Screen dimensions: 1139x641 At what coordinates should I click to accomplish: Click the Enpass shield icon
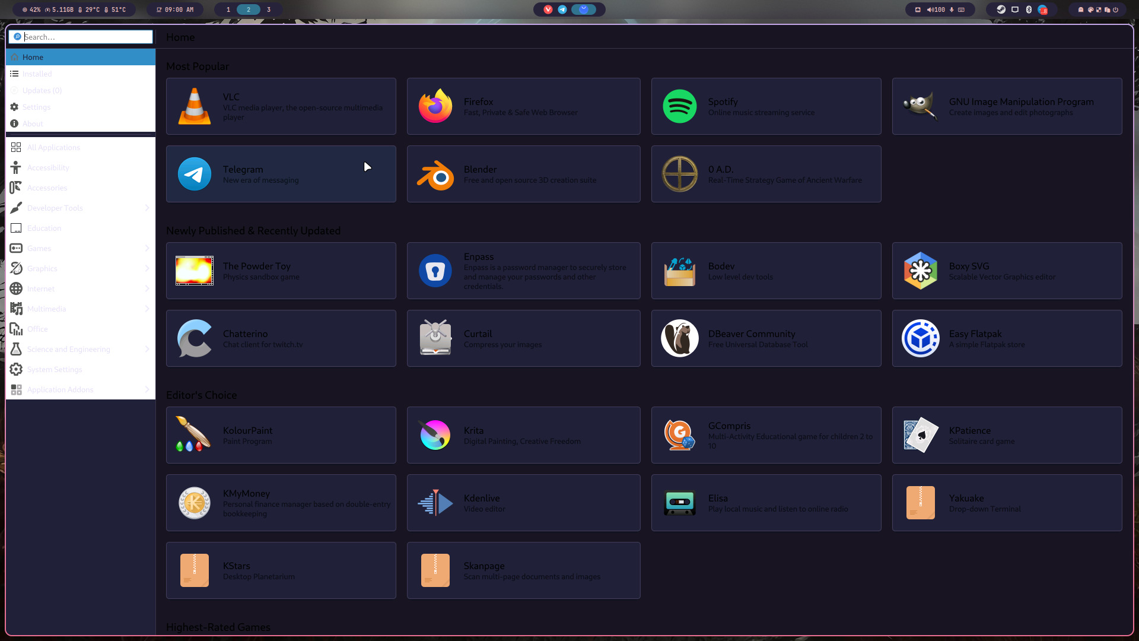pyautogui.click(x=435, y=271)
